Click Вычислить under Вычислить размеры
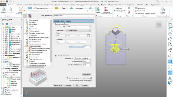Image resolution: width=173 pixels, height=97 pixels. tap(86, 74)
